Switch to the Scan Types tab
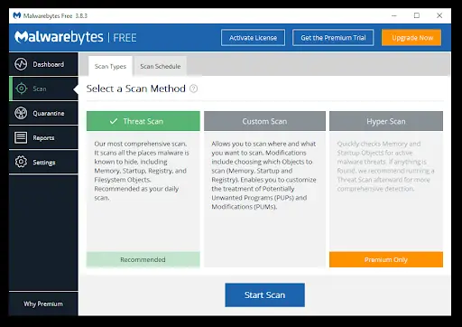This screenshot has height=327, width=462. coord(110,66)
